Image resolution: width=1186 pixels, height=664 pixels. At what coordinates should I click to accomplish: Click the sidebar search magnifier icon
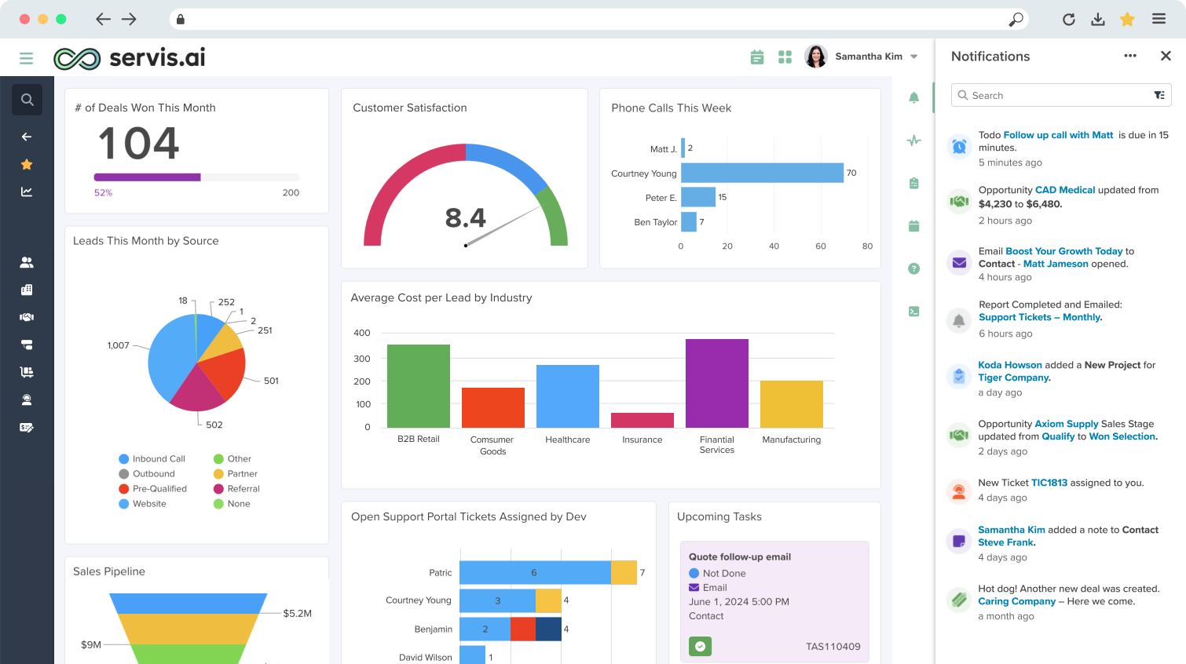(27, 100)
